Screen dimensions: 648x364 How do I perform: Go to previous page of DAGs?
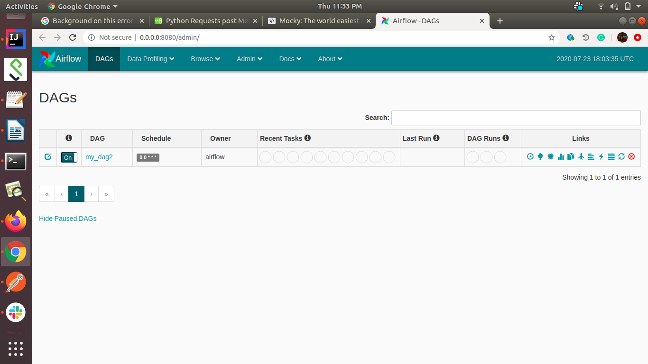[62, 194]
